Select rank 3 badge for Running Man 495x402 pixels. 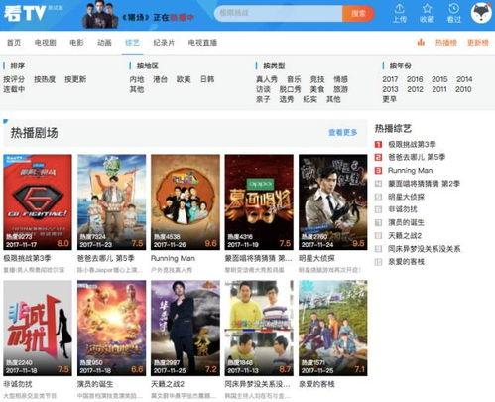tap(378, 171)
